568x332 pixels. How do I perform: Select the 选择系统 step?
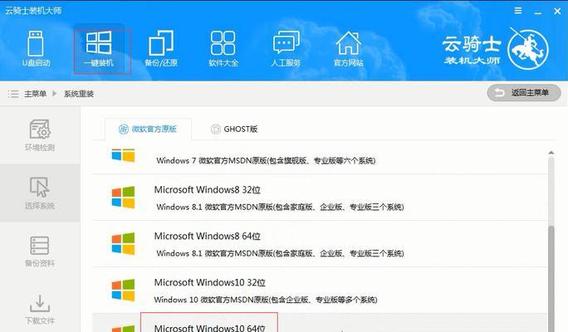[x=40, y=193]
